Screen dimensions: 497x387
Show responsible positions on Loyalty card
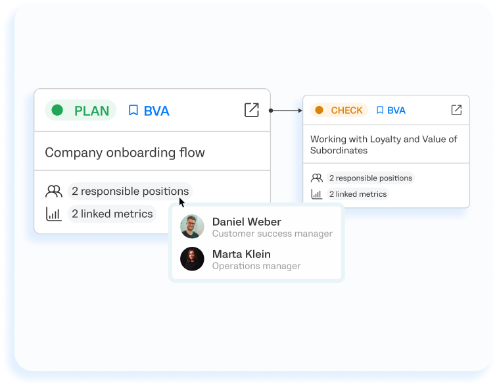click(371, 178)
